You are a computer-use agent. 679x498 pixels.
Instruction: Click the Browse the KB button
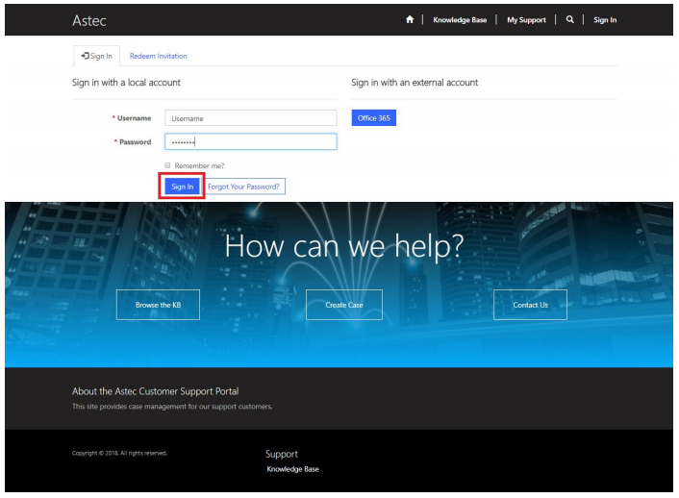pyautogui.click(x=158, y=305)
